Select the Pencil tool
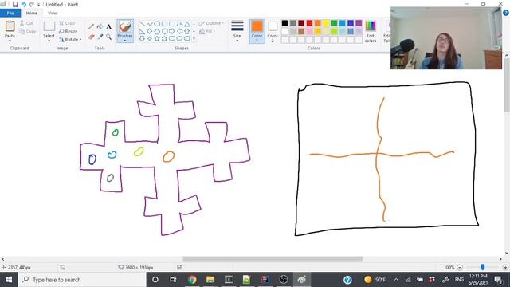 coord(92,26)
